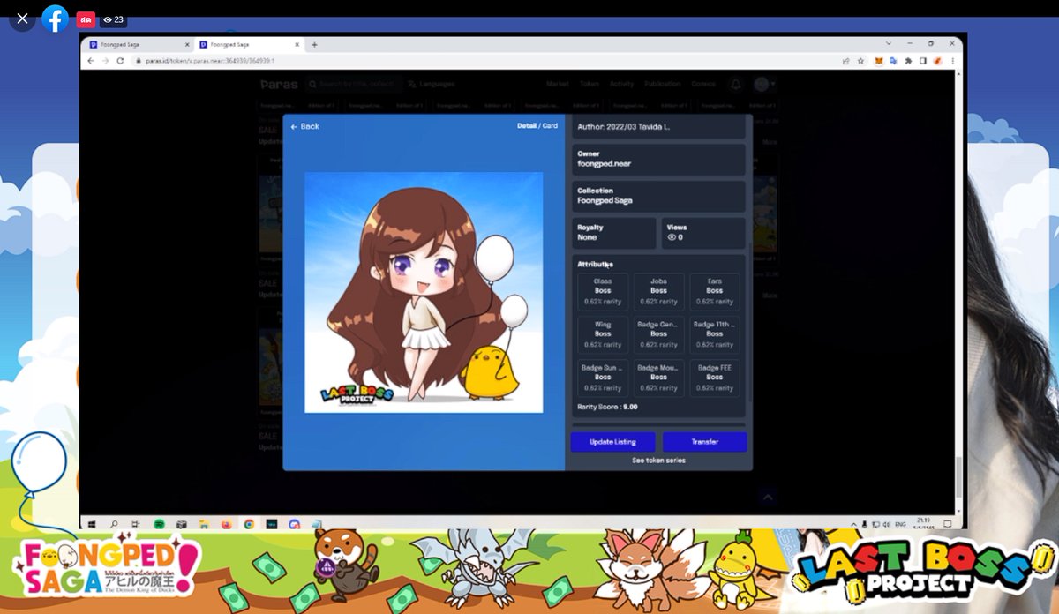Image resolution: width=1059 pixels, height=614 pixels.
Task: Switch to Card view
Action: pyautogui.click(x=550, y=125)
